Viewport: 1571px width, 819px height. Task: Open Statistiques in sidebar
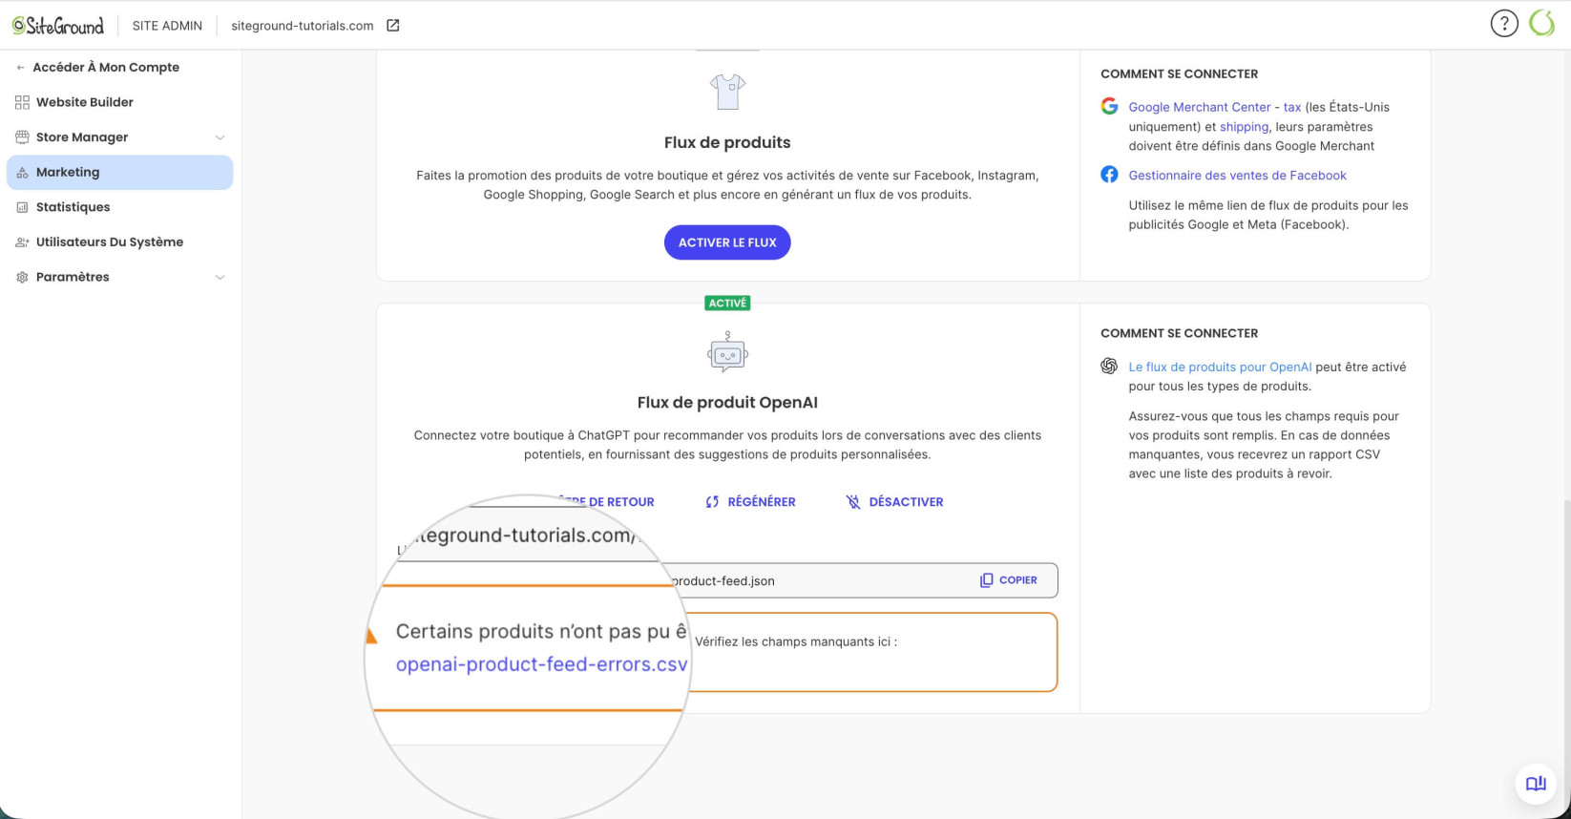click(73, 207)
